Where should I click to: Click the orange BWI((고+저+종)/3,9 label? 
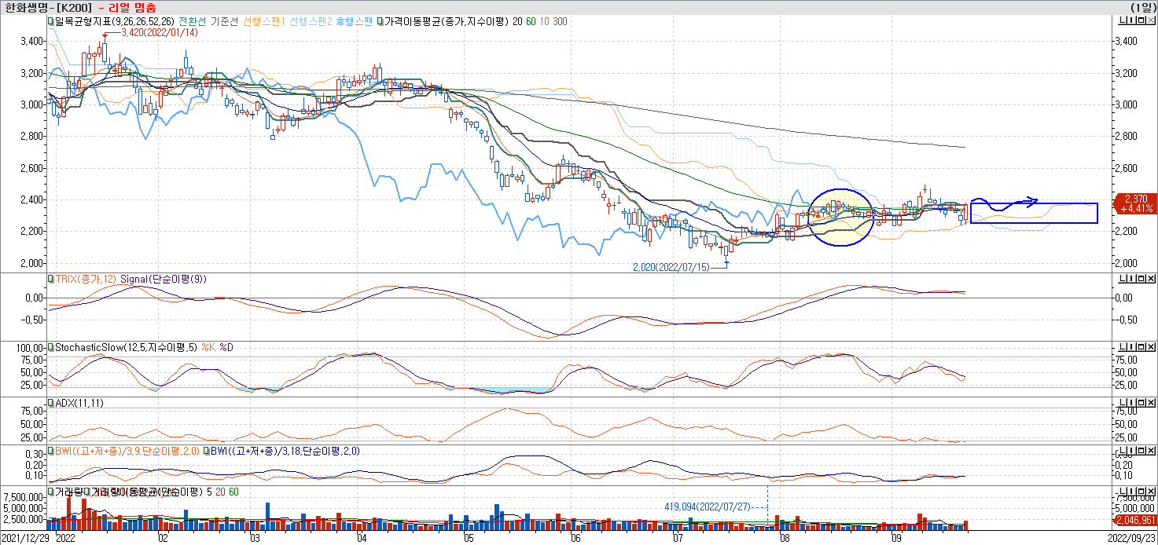[x=127, y=452]
